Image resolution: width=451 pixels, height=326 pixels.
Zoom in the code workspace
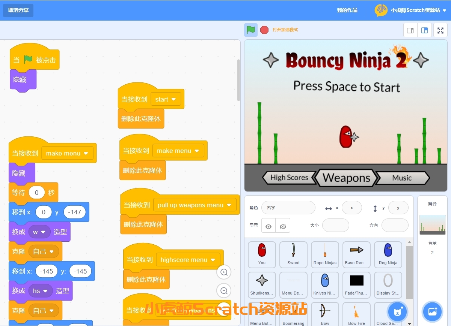pyautogui.click(x=224, y=272)
